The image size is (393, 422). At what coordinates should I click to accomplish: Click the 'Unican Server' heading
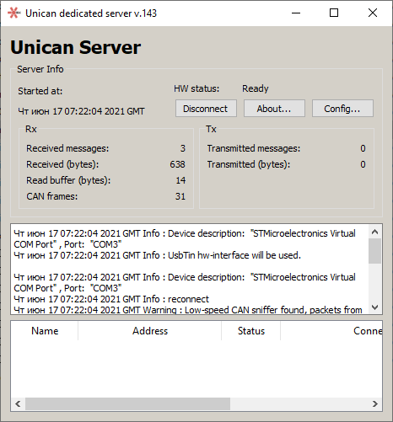[x=76, y=47]
